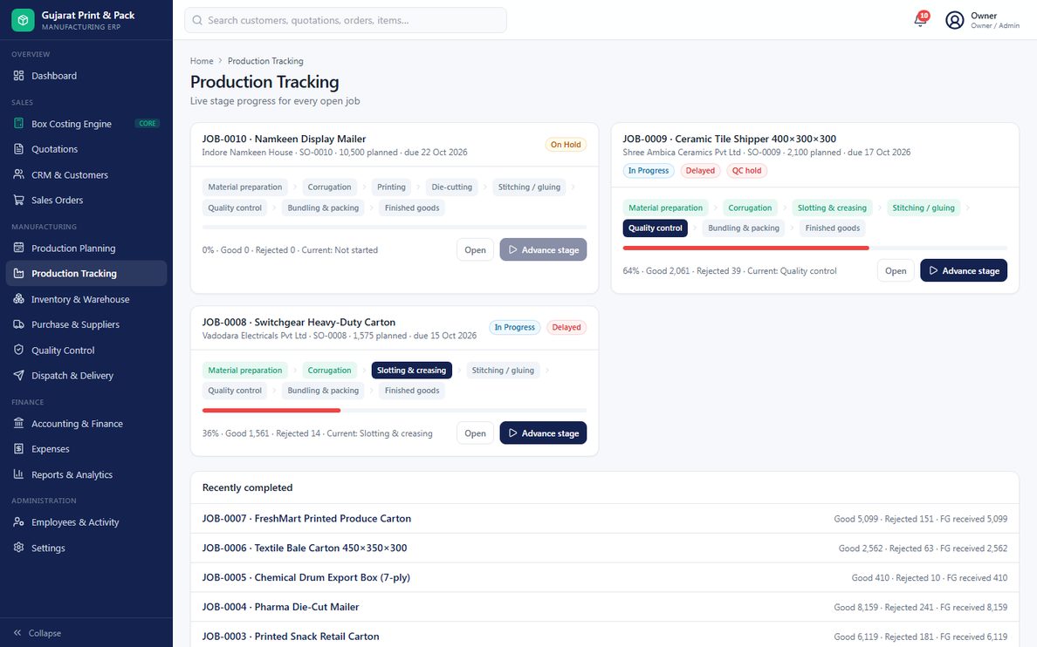Viewport: 1037px width, 647px height.
Task: Click Delayed badge on JOB-0008
Action: [x=567, y=327]
